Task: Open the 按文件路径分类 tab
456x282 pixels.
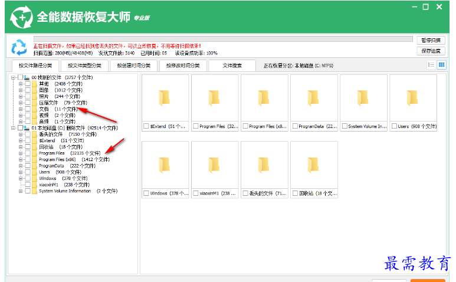Action: coord(35,65)
